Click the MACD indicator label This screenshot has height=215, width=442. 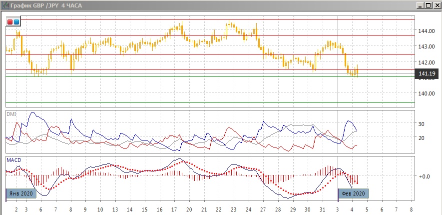click(13, 160)
